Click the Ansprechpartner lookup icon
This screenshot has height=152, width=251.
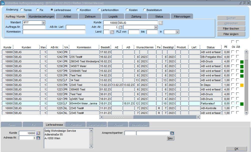click(172, 133)
